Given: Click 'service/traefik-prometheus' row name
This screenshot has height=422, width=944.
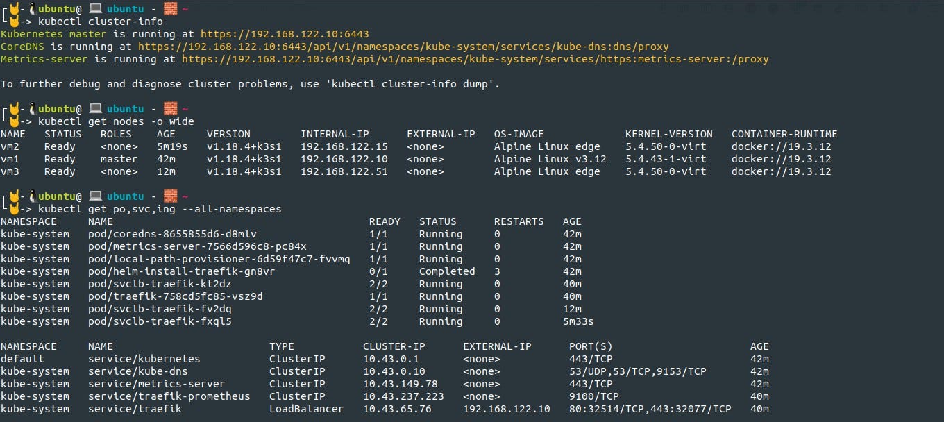Looking at the screenshot, I should [169, 396].
